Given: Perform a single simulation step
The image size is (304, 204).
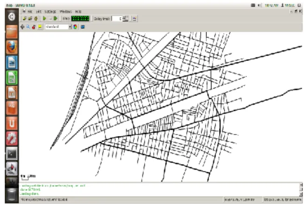Looking at the screenshot, I should (56, 18).
